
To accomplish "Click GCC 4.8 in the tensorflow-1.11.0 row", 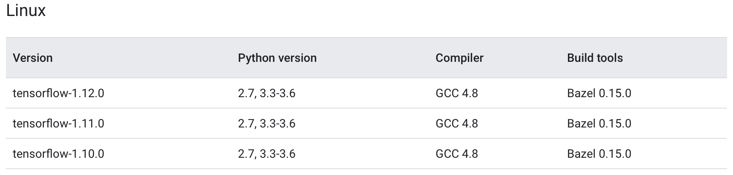I will (456, 123).
